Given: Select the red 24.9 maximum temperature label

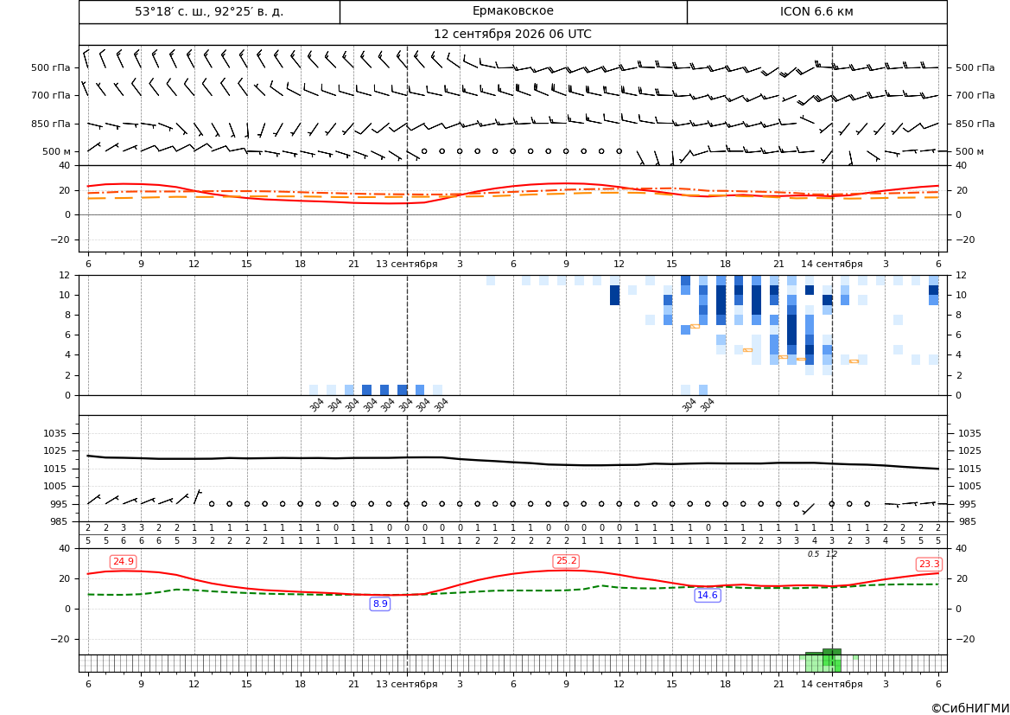Looking at the screenshot, I should tap(123, 562).
